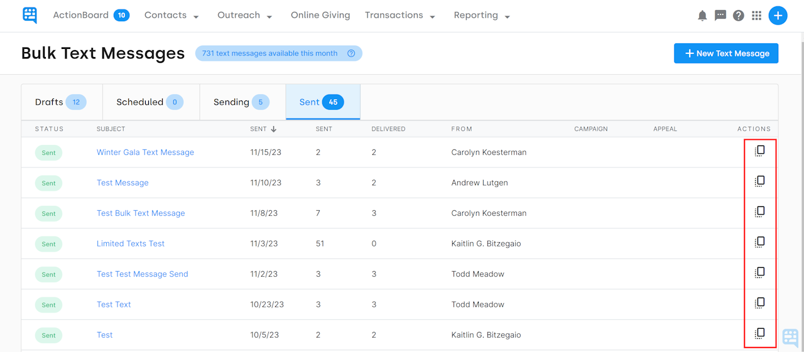
Task: Click the sent count 51
Action: (320, 243)
